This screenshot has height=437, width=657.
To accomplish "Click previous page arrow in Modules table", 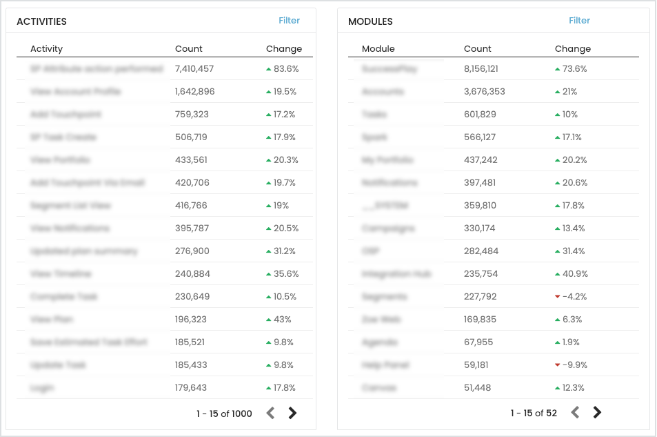I will (575, 412).
